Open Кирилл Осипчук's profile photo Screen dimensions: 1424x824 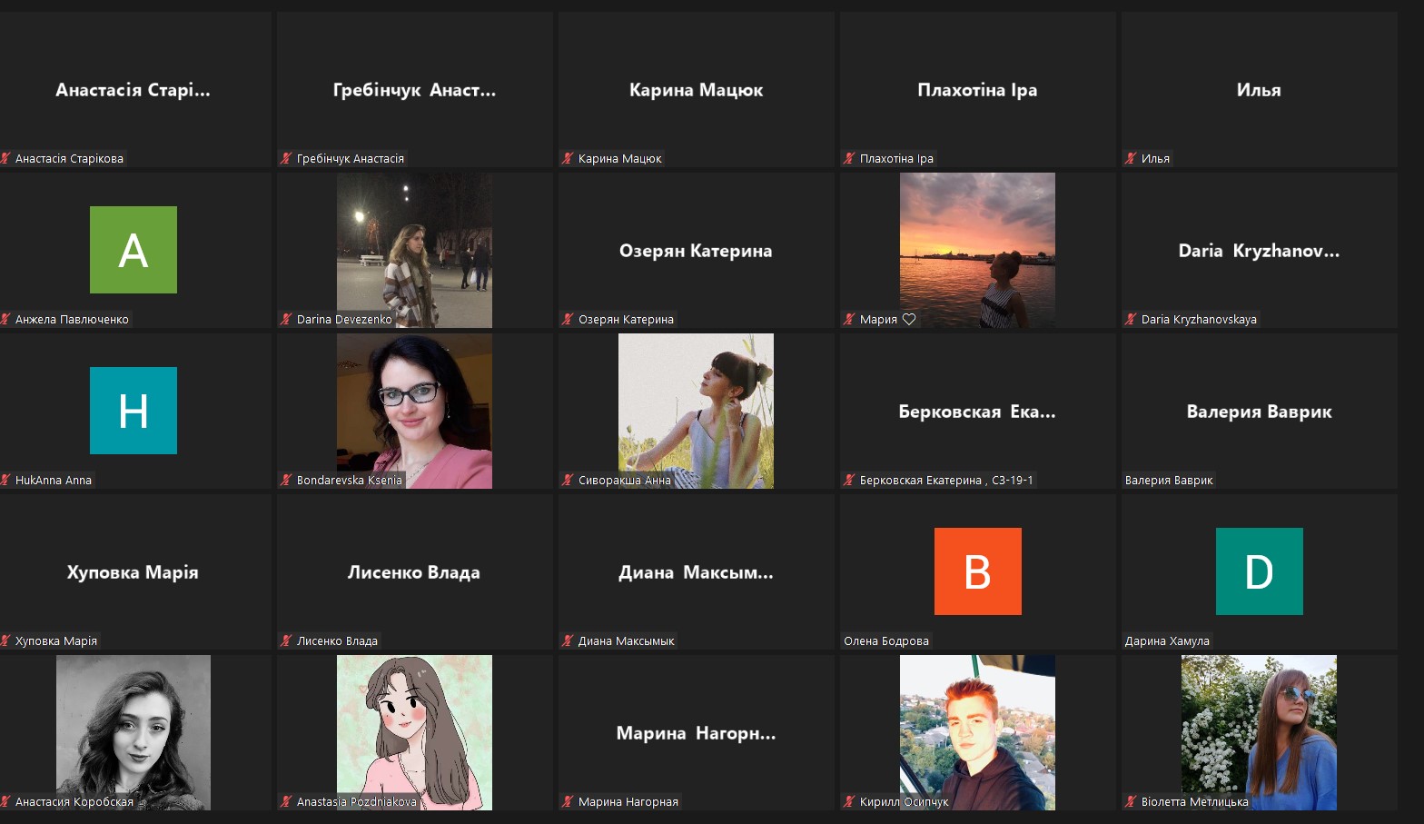point(977,732)
